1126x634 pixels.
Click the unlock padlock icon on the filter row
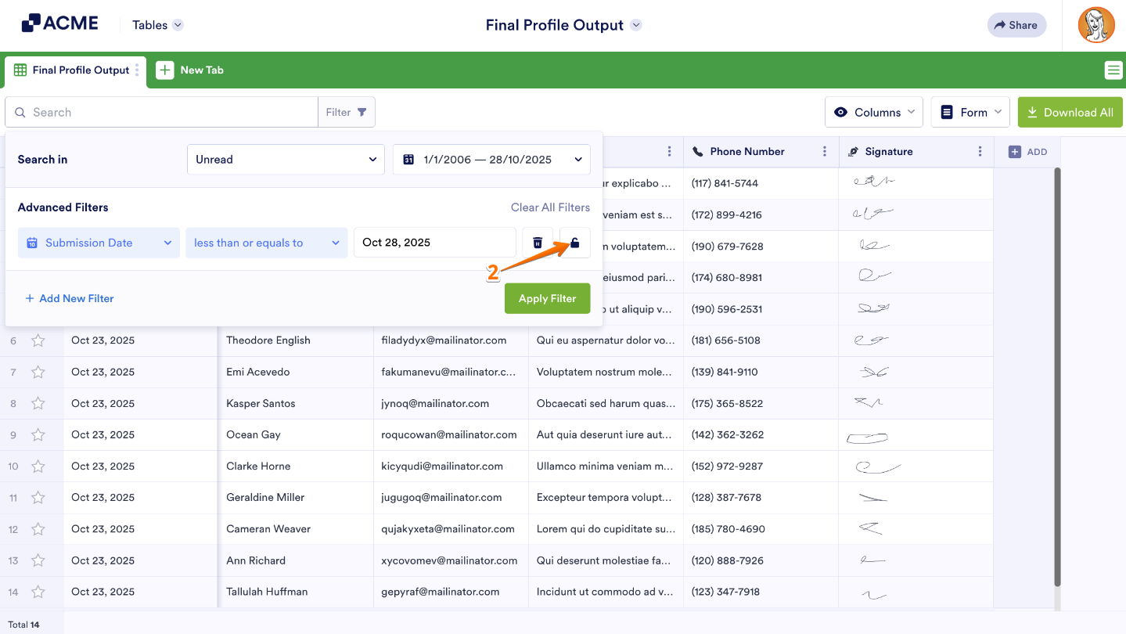pyautogui.click(x=575, y=243)
